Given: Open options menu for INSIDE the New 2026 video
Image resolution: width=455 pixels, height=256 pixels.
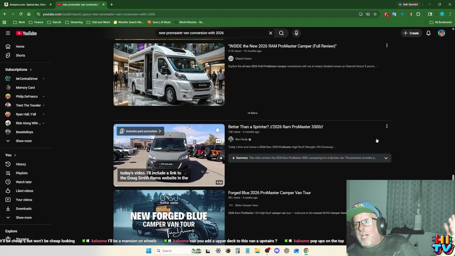Looking at the screenshot, I should [387, 46].
